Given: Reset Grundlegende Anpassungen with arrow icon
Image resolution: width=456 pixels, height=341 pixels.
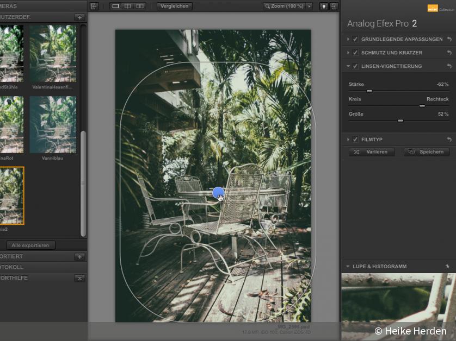Looking at the screenshot, I should pyautogui.click(x=449, y=39).
